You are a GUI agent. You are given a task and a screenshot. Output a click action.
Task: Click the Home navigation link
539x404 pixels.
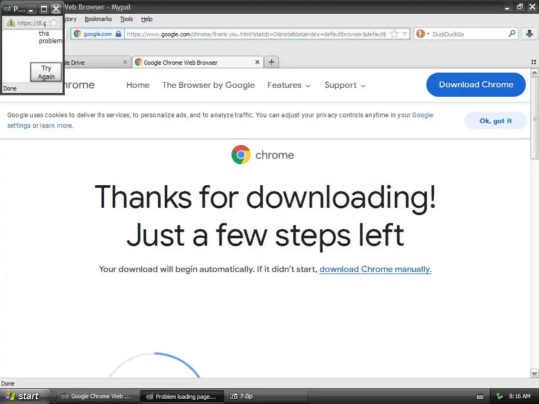(x=138, y=85)
